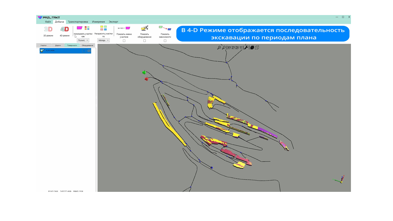This screenshot has width=393, height=221.
Task: Enable Показать имена участков checkbox
Action: [x=124, y=41]
